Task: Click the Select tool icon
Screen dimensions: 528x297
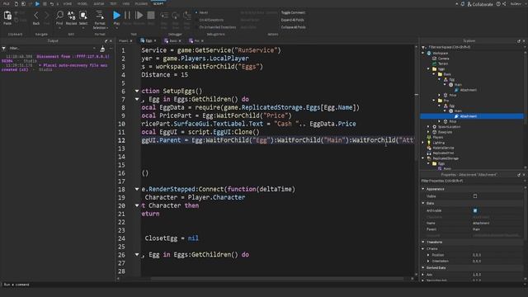Action: click(83, 15)
